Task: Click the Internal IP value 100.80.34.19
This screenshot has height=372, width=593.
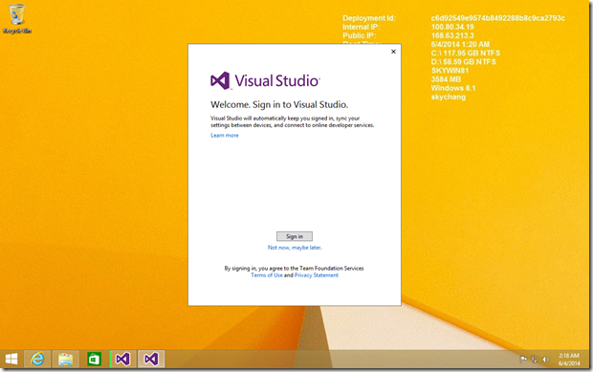Action: click(x=452, y=27)
